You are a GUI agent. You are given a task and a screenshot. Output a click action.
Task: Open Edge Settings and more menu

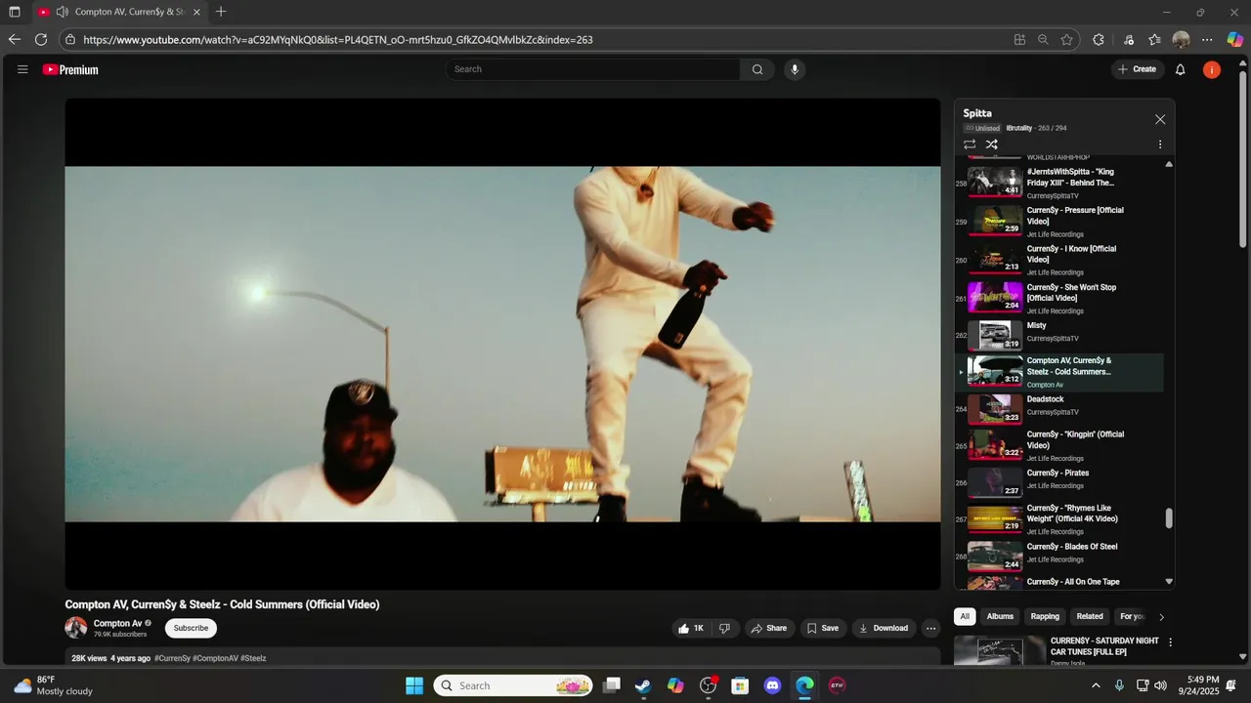click(1207, 40)
